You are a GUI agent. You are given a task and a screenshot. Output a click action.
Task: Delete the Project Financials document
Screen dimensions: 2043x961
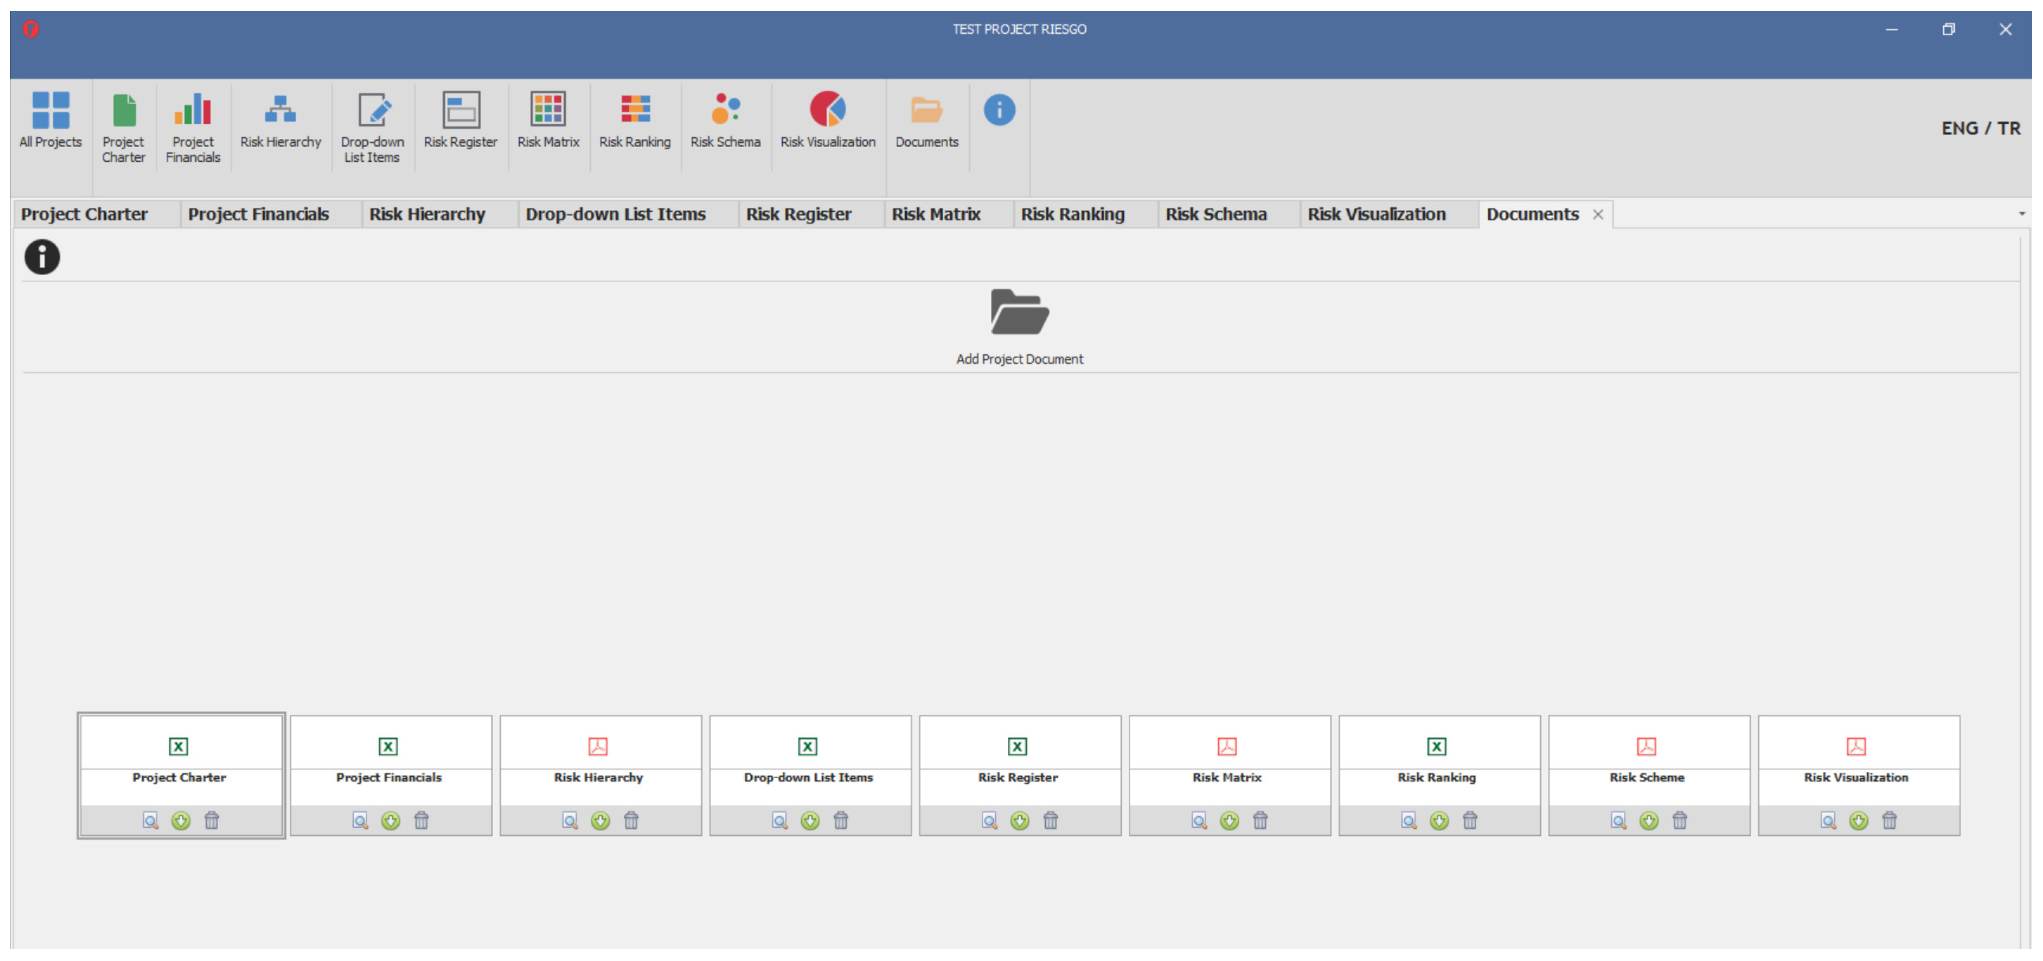pyautogui.click(x=421, y=820)
